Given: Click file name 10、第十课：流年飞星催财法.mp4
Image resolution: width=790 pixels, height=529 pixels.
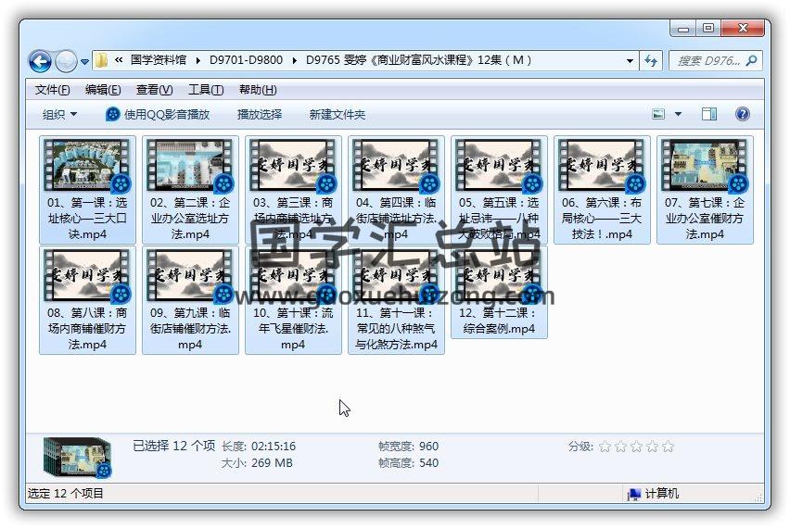Looking at the screenshot, I should point(293,329).
